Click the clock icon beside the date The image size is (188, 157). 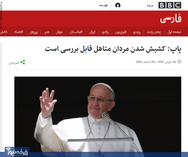coord(179,62)
